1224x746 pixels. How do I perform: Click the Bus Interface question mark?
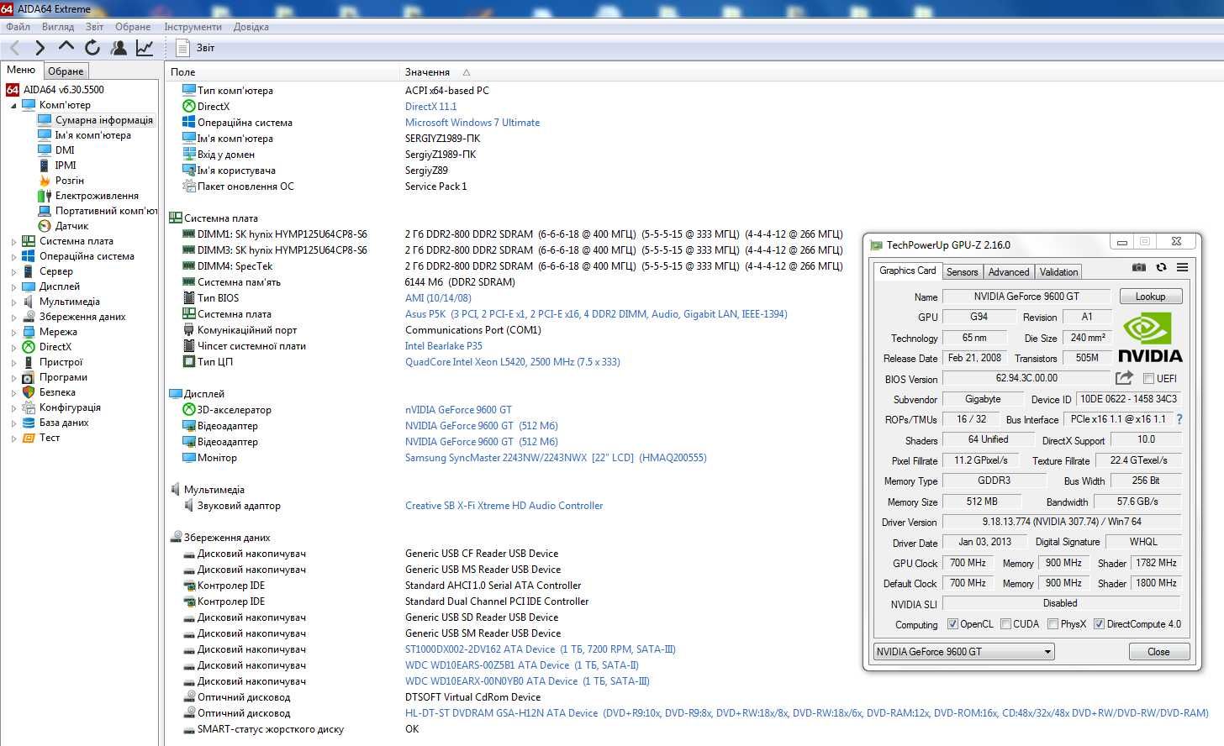1179,419
